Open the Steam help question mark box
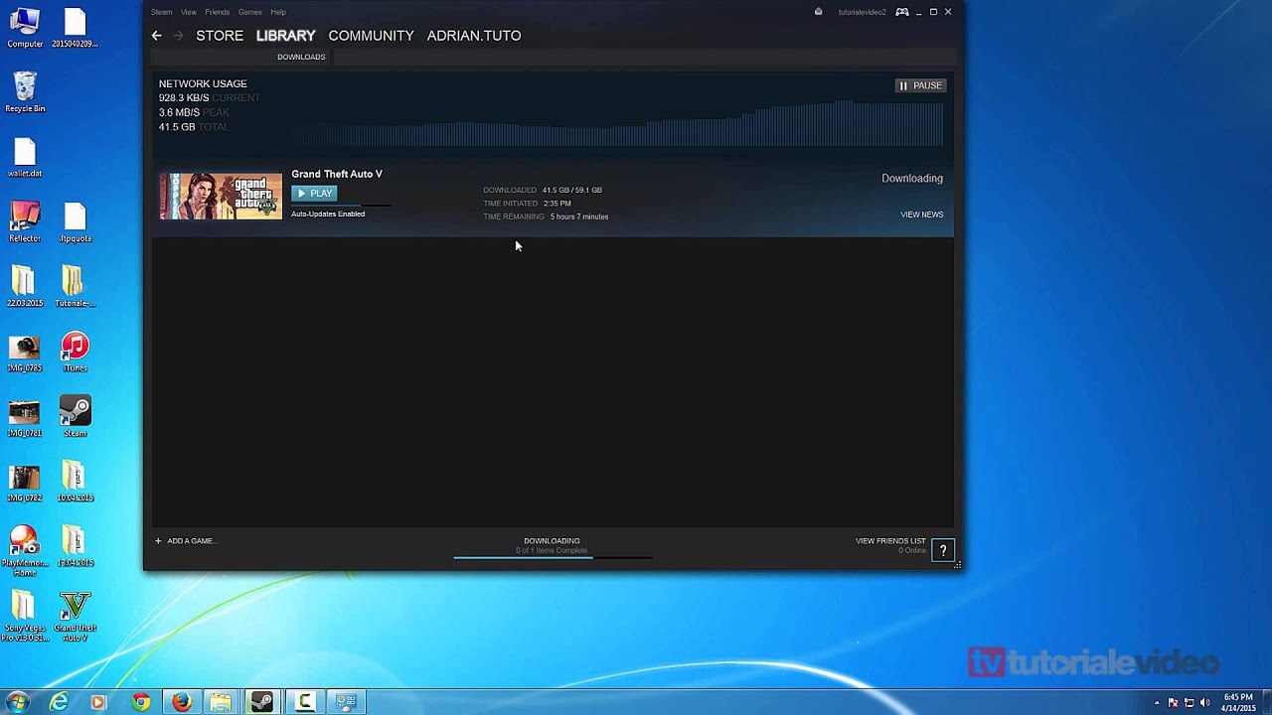Viewport: 1272px width, 715px height. coord(943,550)
